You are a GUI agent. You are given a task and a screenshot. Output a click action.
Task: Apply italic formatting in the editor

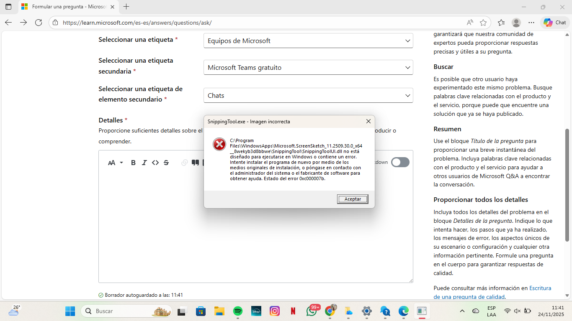tap(144, 163)
